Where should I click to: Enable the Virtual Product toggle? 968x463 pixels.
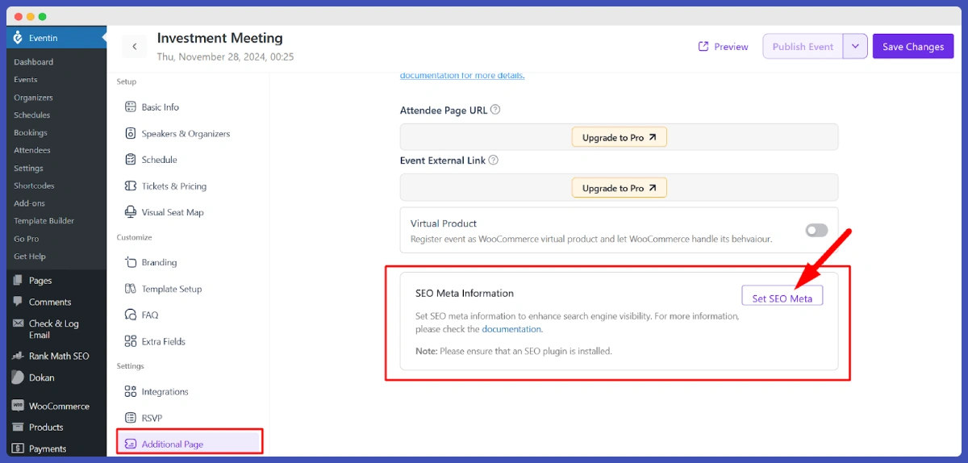click(x=816, y=231)
